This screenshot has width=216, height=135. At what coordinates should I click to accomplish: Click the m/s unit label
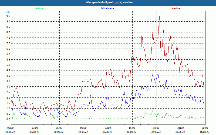(8, 12)
